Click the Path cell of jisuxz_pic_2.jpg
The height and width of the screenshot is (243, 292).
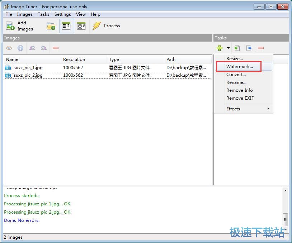pyautogui.click(x=186, y=75)
